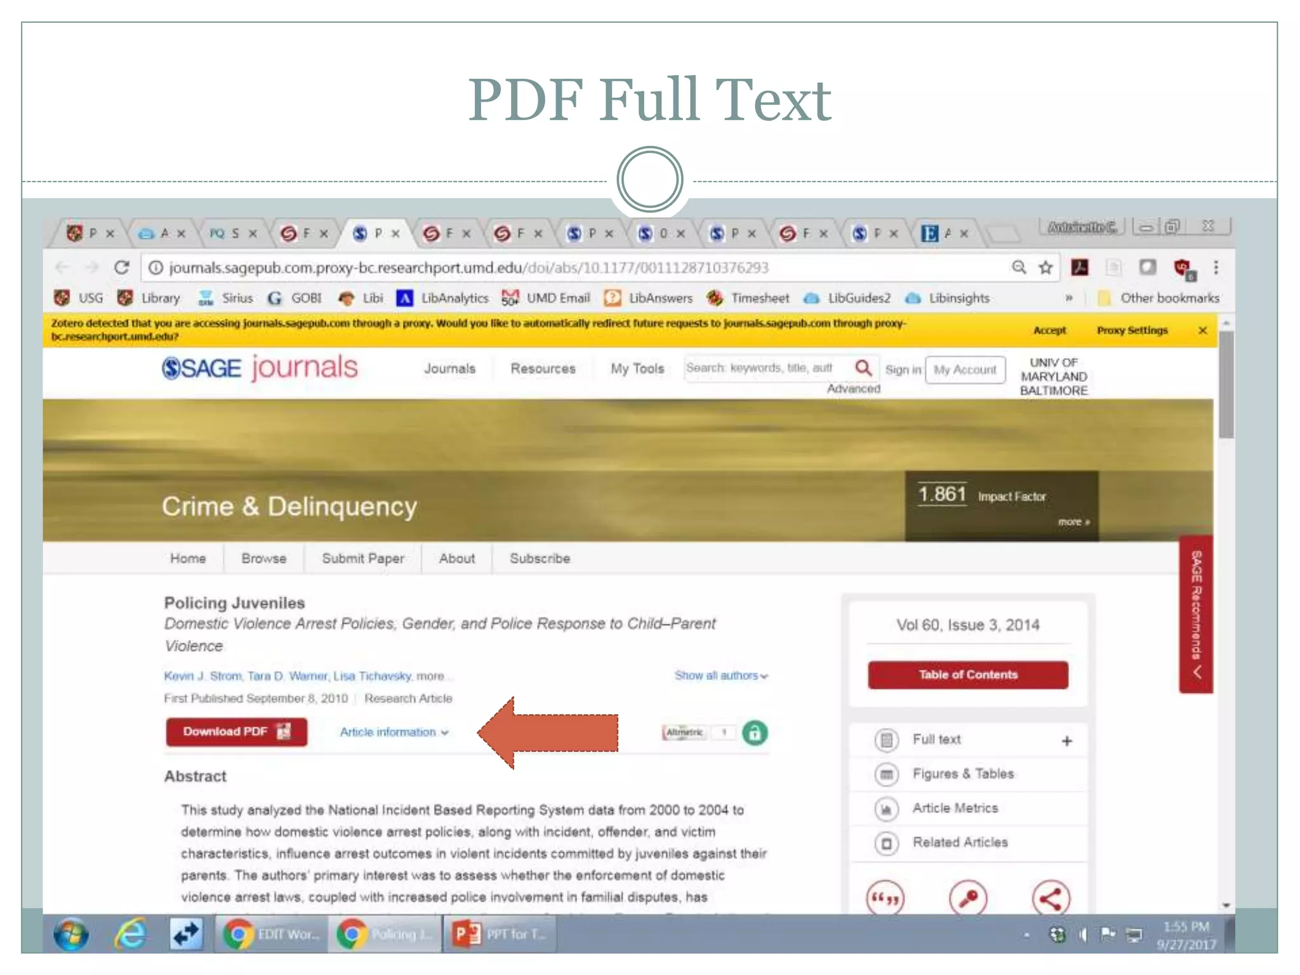Viewport: 1300px width, 975px height.
Task: Click the zoom magnifier icon in address bar
Action: tap(1019, 267)
